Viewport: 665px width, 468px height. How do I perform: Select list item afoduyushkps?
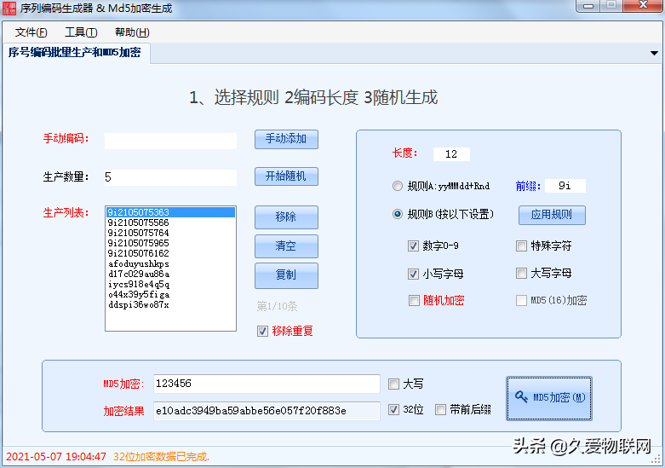click(x=170, y=263)
